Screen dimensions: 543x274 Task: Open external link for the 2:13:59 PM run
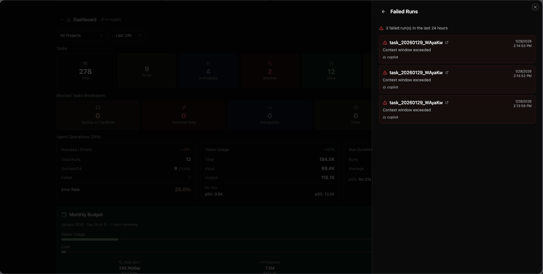[447, 103]
